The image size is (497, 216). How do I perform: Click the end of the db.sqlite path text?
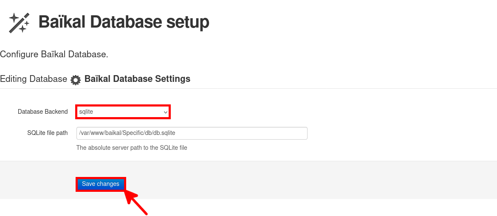pyautogui.click(x=175, y=133)
